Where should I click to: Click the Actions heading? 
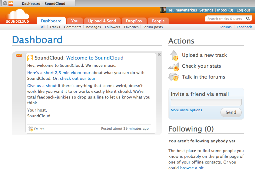pos(181,41)
